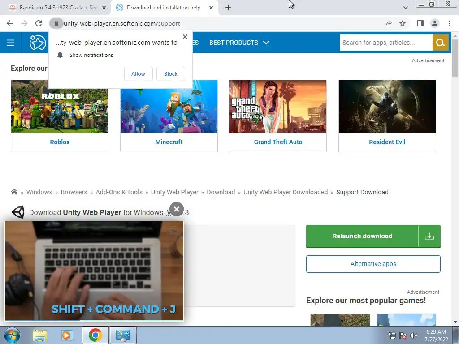
Task: Click the address bar URL
Action: (122, 23)
